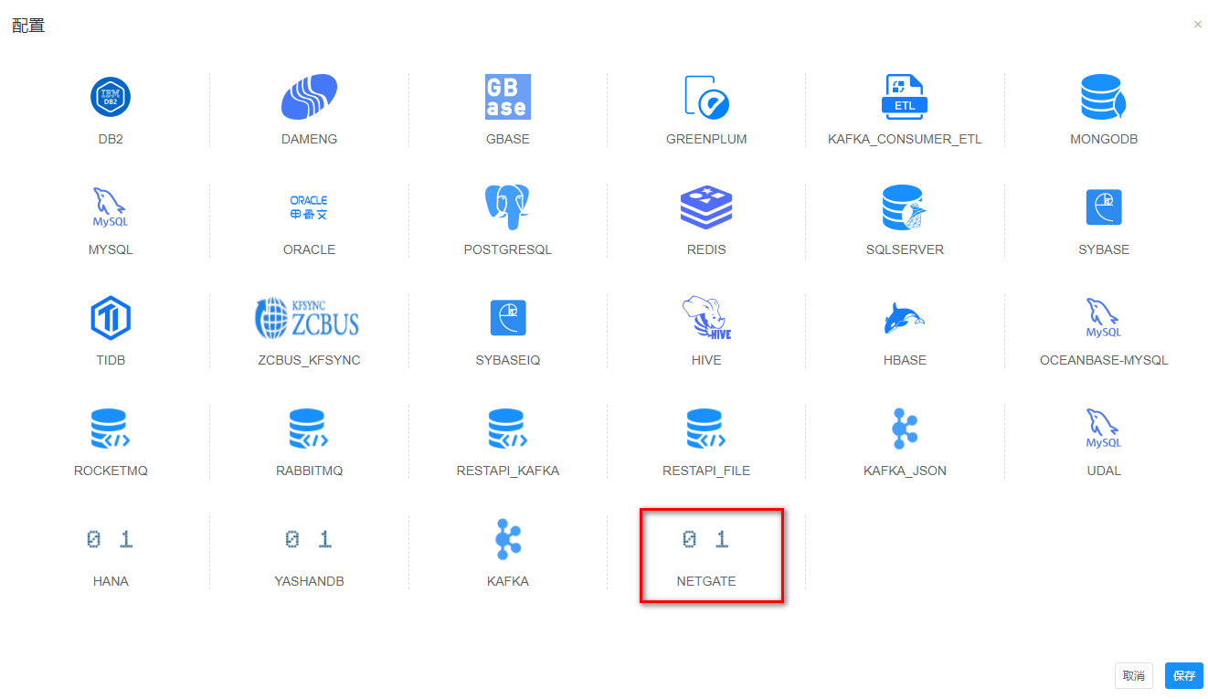The width and height of the screenshot is (1208, 699).
Task: Pick the GBASE data source icon
Action: pyautogui.click(x=507, y=98)
